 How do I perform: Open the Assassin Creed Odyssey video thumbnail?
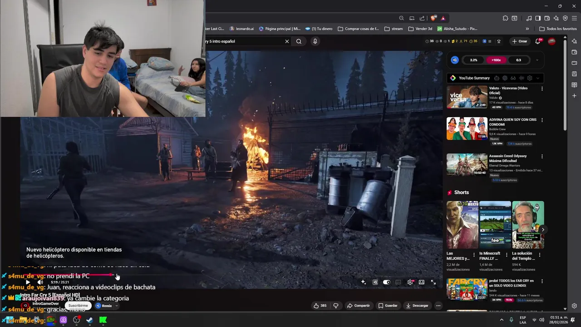point(467,164)
